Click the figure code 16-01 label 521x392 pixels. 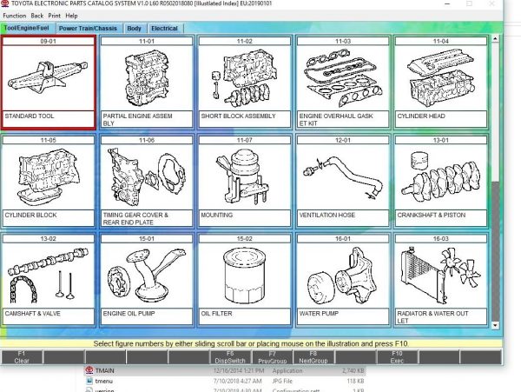click(343, 239)
